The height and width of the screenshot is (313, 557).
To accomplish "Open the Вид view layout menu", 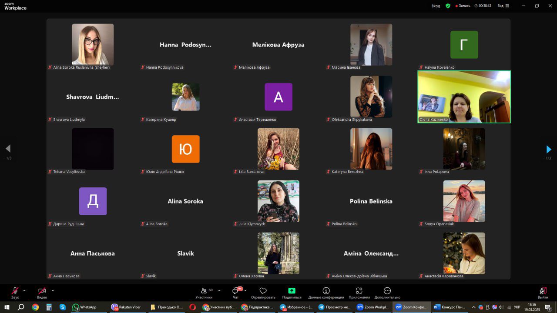I will pos(502,6).
